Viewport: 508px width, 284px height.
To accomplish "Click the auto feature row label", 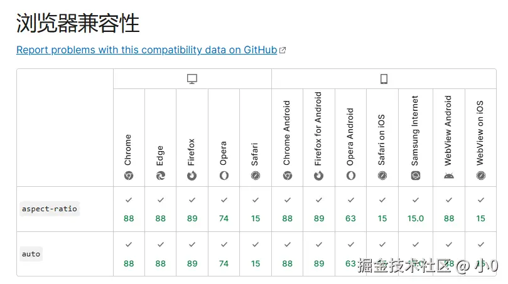I will click(31, 254).
